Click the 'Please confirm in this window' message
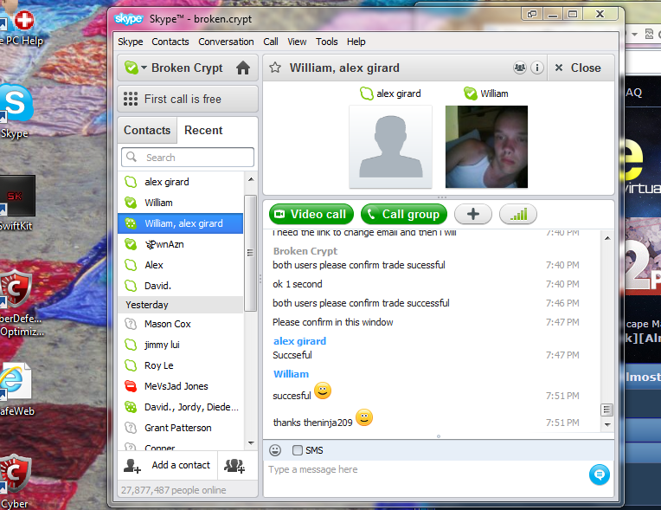Viewport: 661px width, 510px height. point(332,322)
